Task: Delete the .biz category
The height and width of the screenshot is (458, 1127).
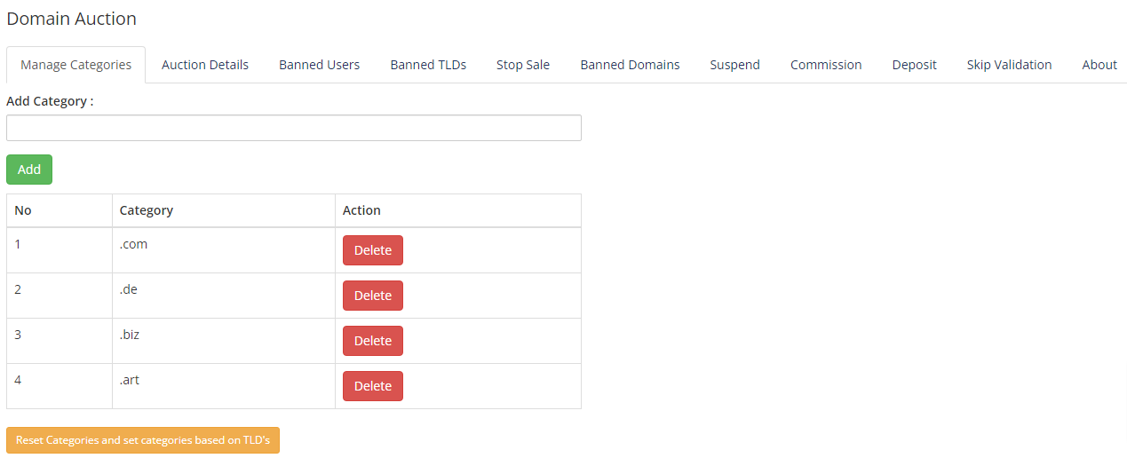Action: pyautogui.click(x=373, y=341)
